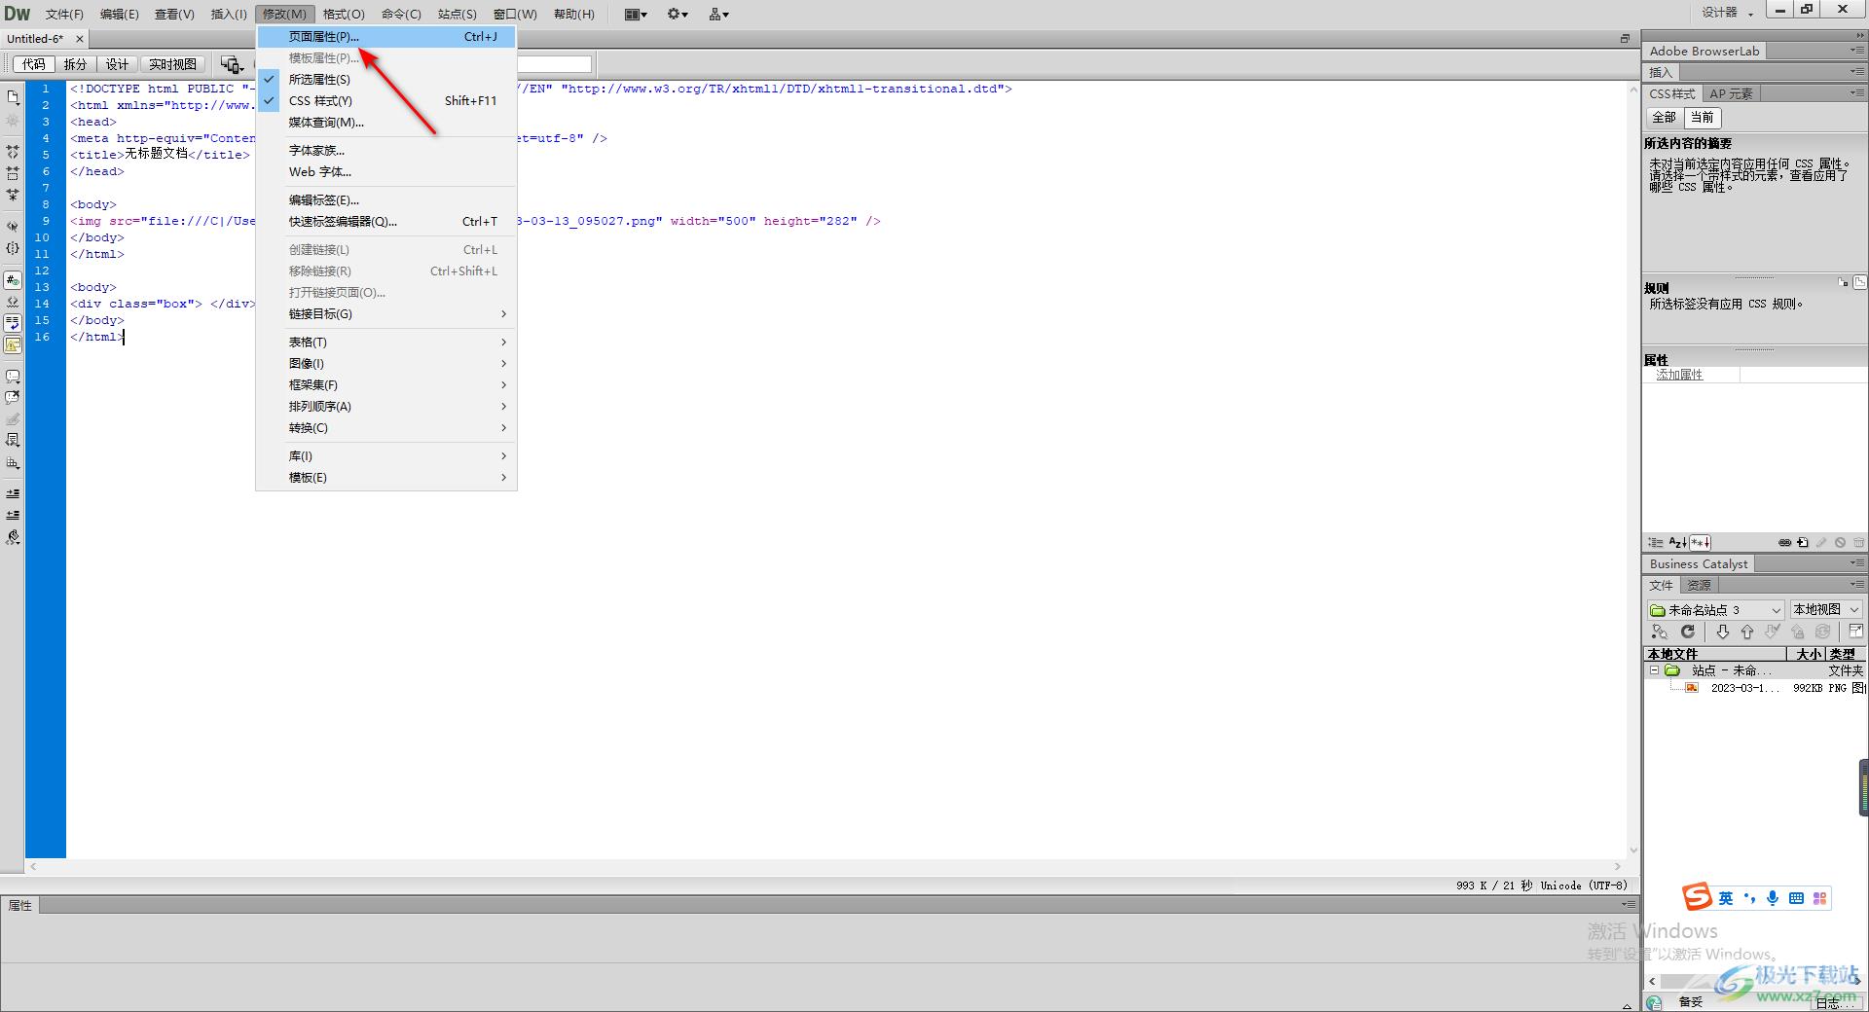Toggle Line Numbers in coding toolbar

click(13, 280)
